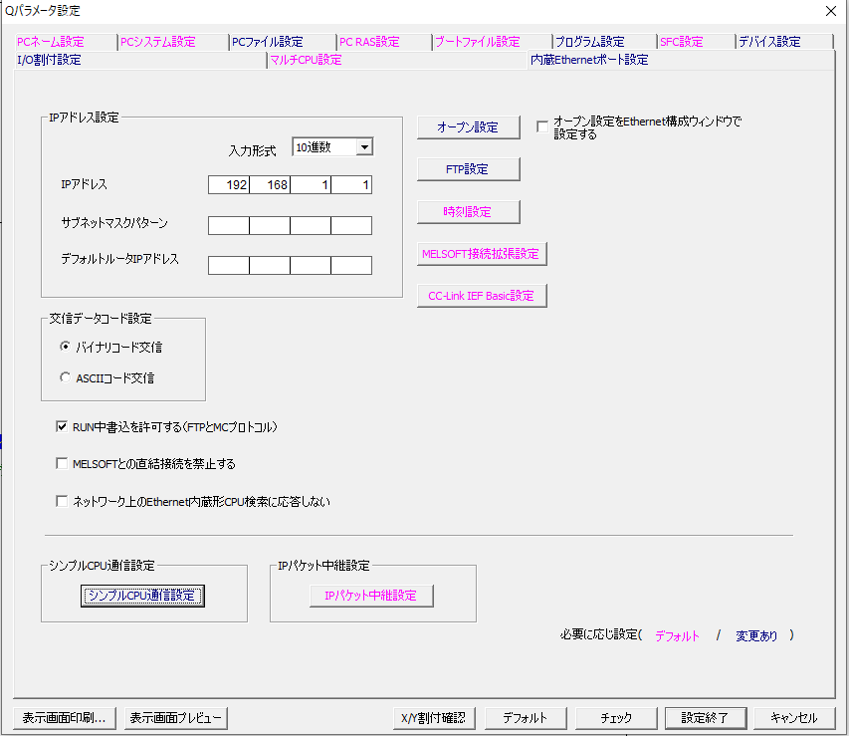
Task: Enable ネットワーク上のEthernet内蔵形CPU検索に応答しない
Action: (x=62, y=500)
